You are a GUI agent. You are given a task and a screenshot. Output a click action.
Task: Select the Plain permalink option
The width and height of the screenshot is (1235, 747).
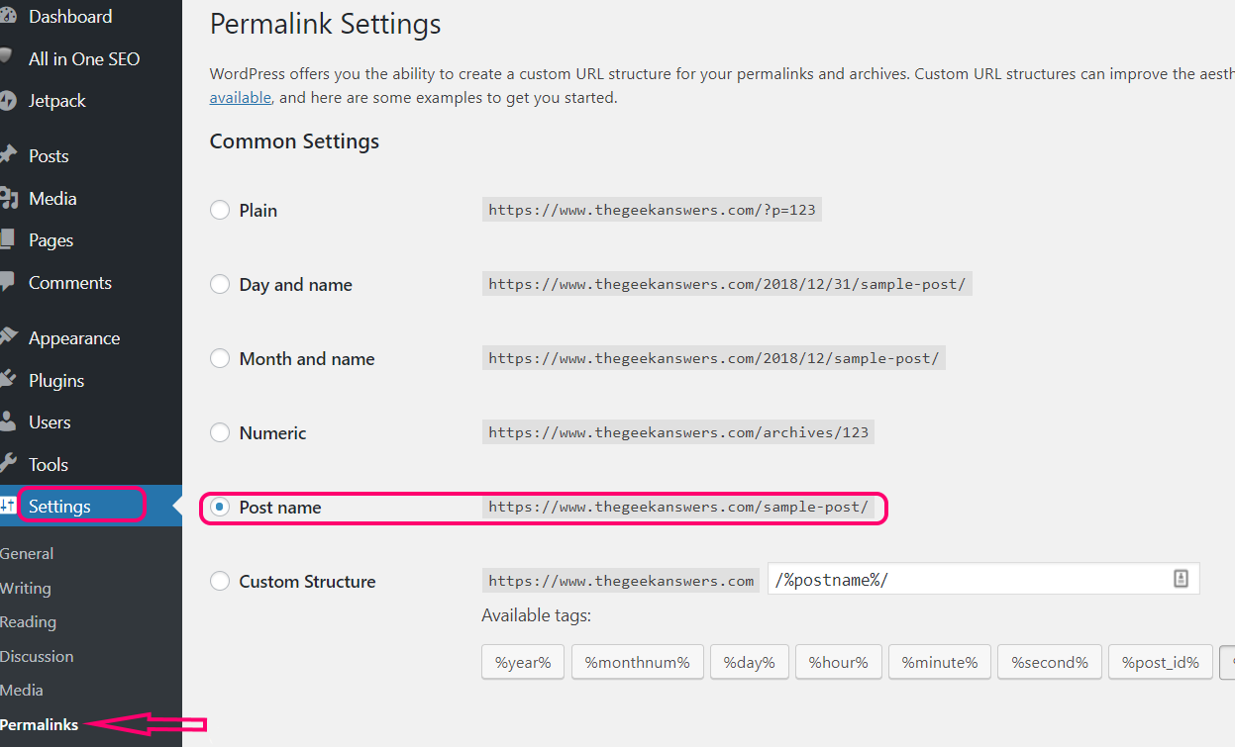click(x=220, y=210)
